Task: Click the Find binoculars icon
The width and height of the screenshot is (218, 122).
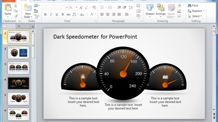Action: click(189, 5)
